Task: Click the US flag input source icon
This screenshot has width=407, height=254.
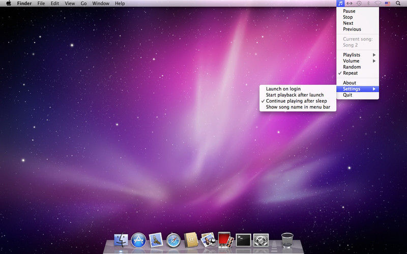Action: coord(388,4)
